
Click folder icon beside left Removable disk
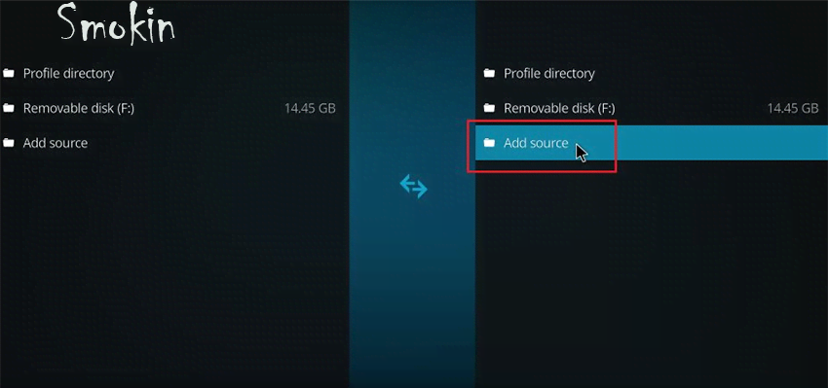[9, 108]
